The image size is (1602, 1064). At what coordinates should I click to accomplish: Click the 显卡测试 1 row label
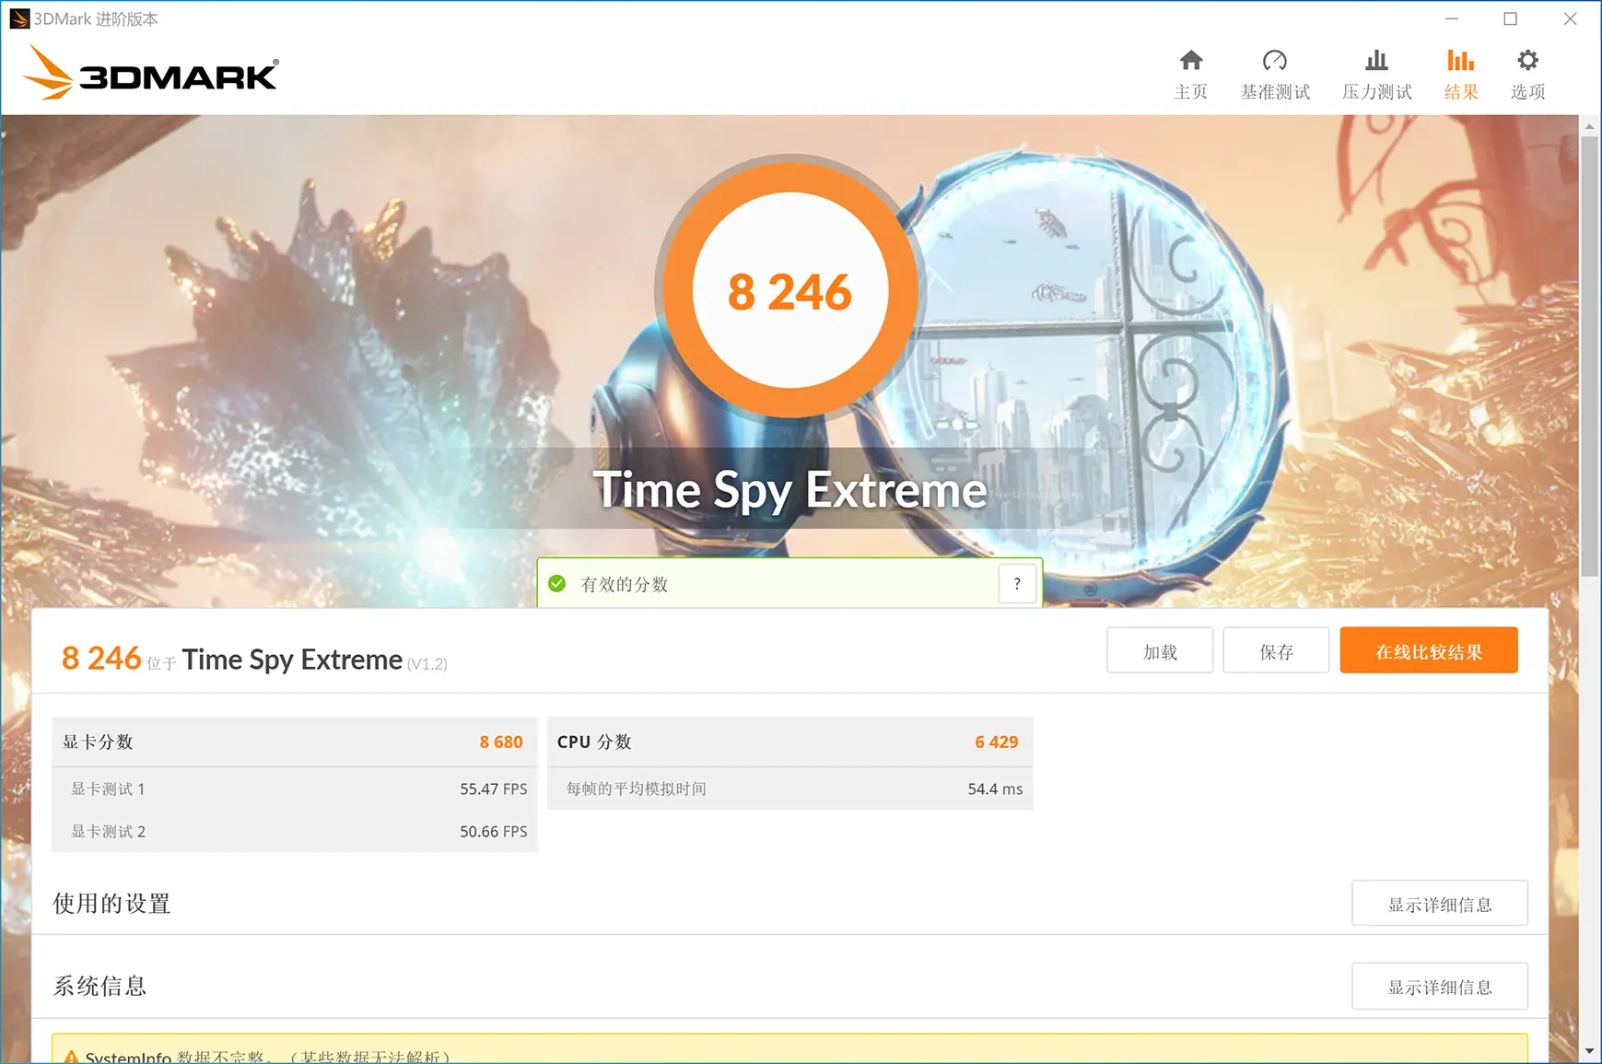tap(108, 789)
